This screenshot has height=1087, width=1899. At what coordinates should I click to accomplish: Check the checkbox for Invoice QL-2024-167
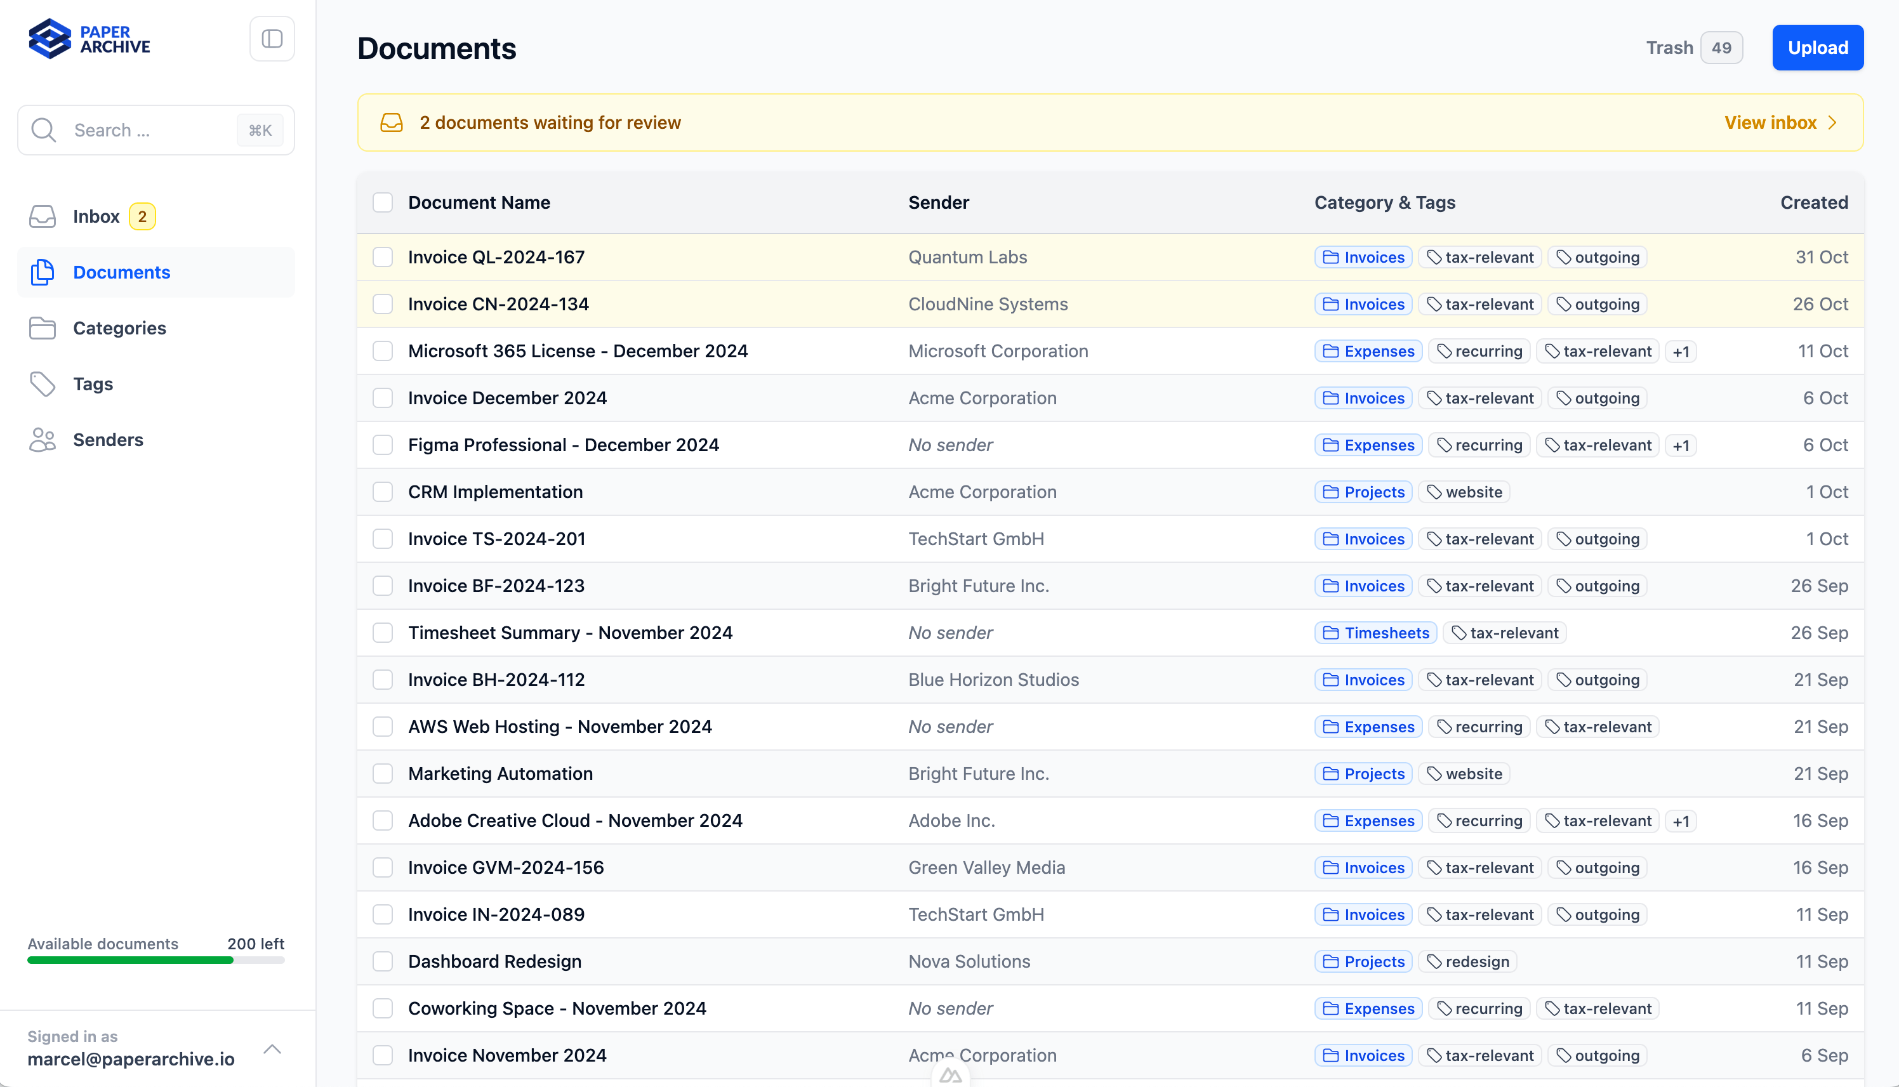[383, 256]
